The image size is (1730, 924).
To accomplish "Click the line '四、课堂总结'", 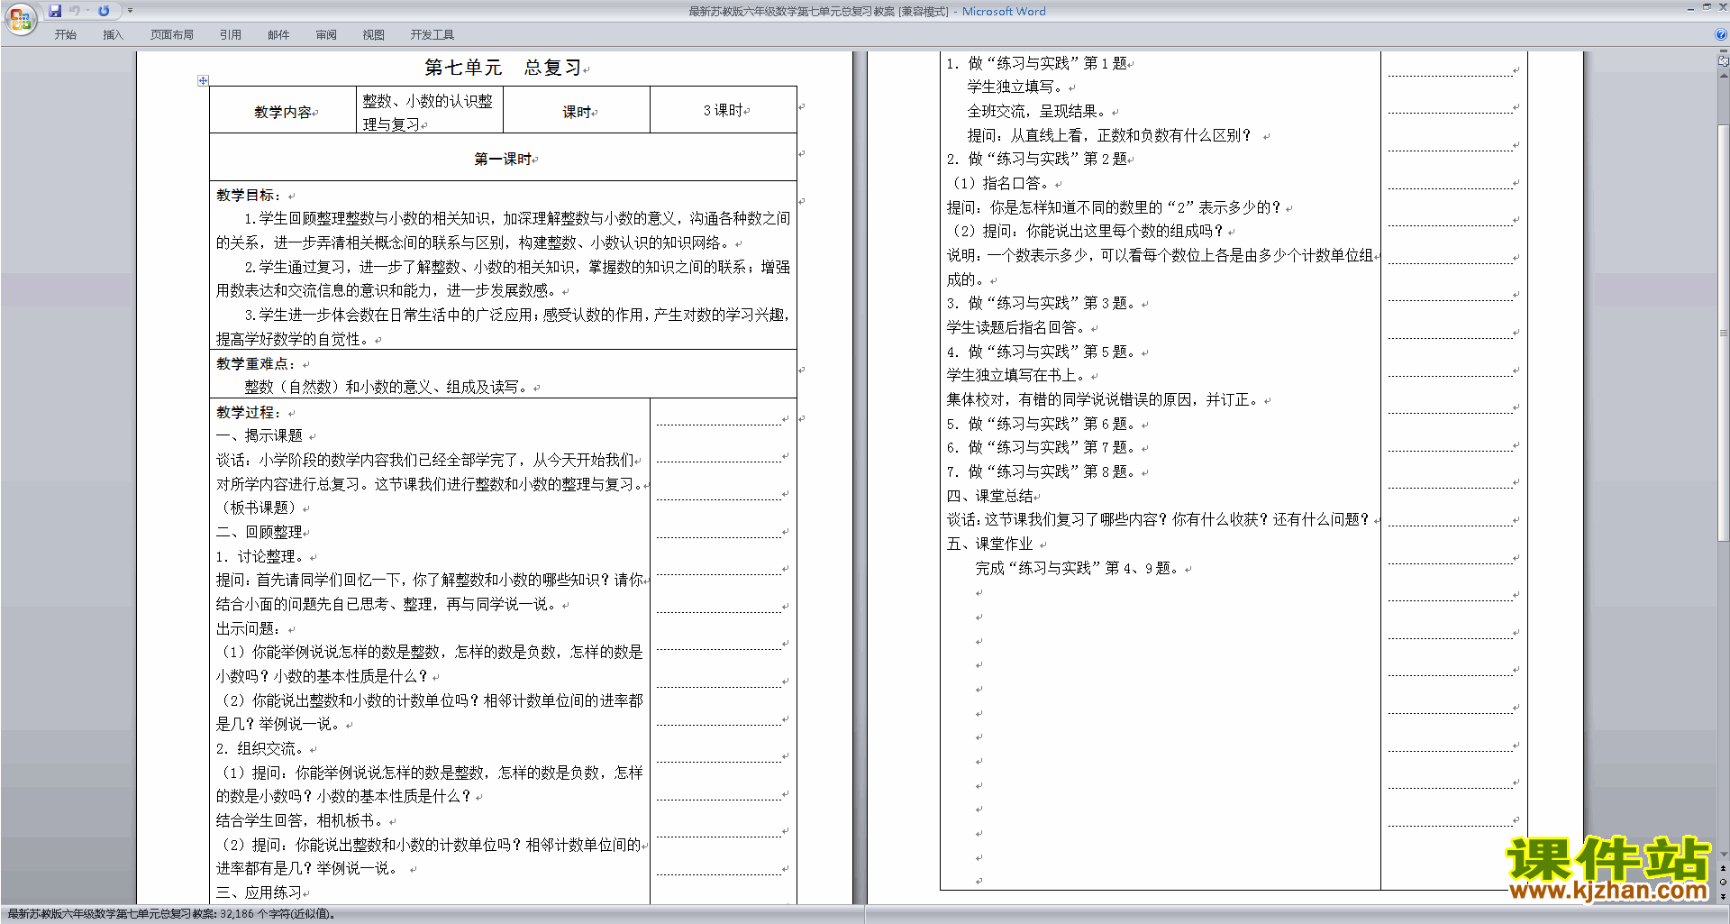I will (x=990, y=496).
